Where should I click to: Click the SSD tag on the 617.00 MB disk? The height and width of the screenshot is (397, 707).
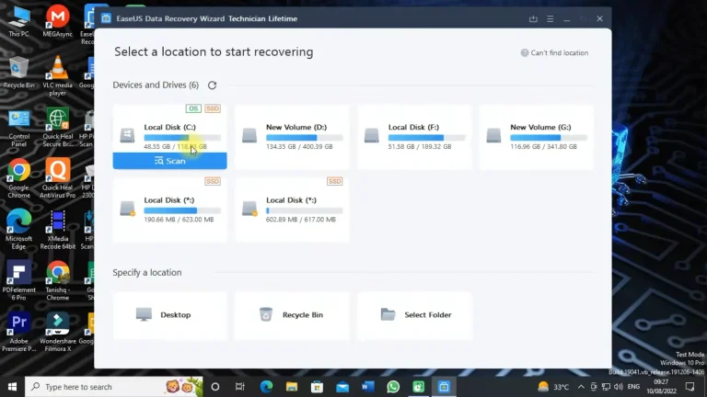[x=334, y=181]
